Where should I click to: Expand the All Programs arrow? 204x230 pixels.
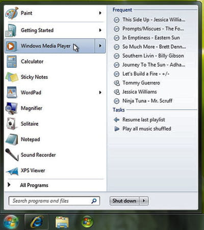click(9, 185)
